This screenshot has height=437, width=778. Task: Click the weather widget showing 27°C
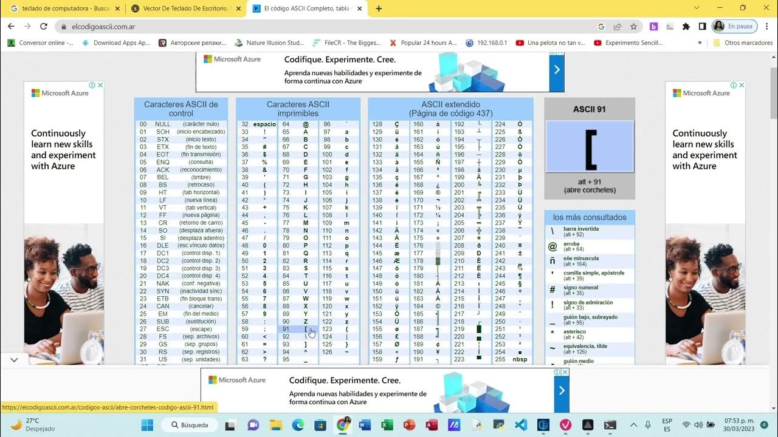click(33, 424)
